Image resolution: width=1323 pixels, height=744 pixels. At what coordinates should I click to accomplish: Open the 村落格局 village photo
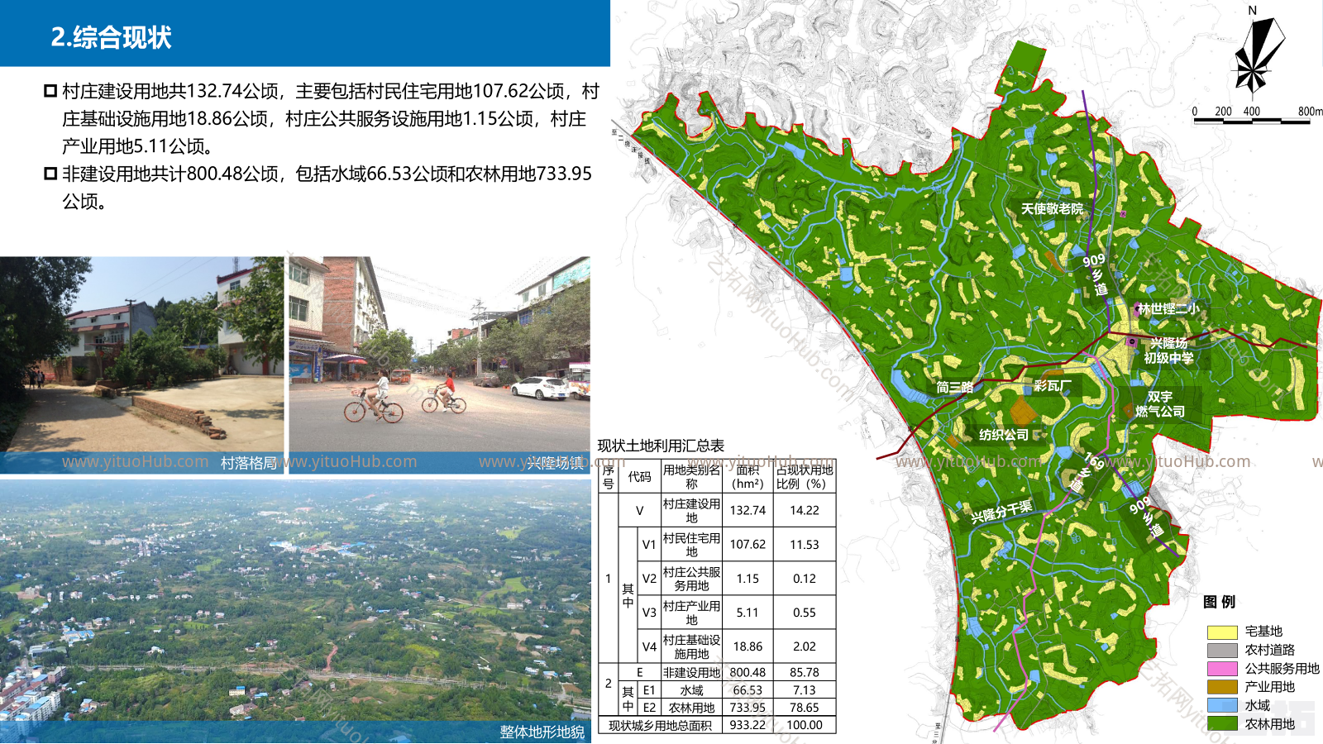141,365
